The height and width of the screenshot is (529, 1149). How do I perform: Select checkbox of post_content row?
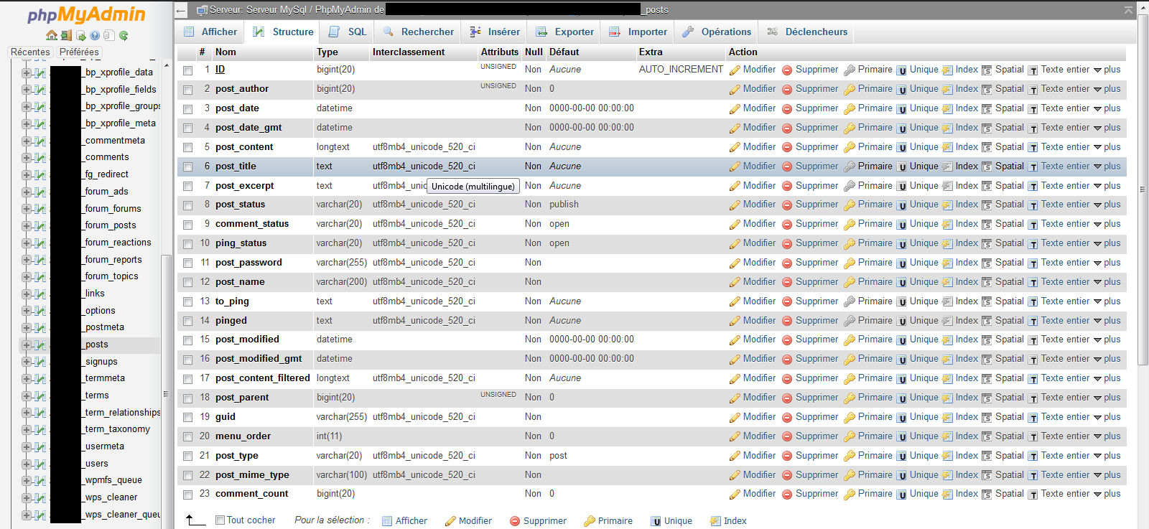click(188, 148)
